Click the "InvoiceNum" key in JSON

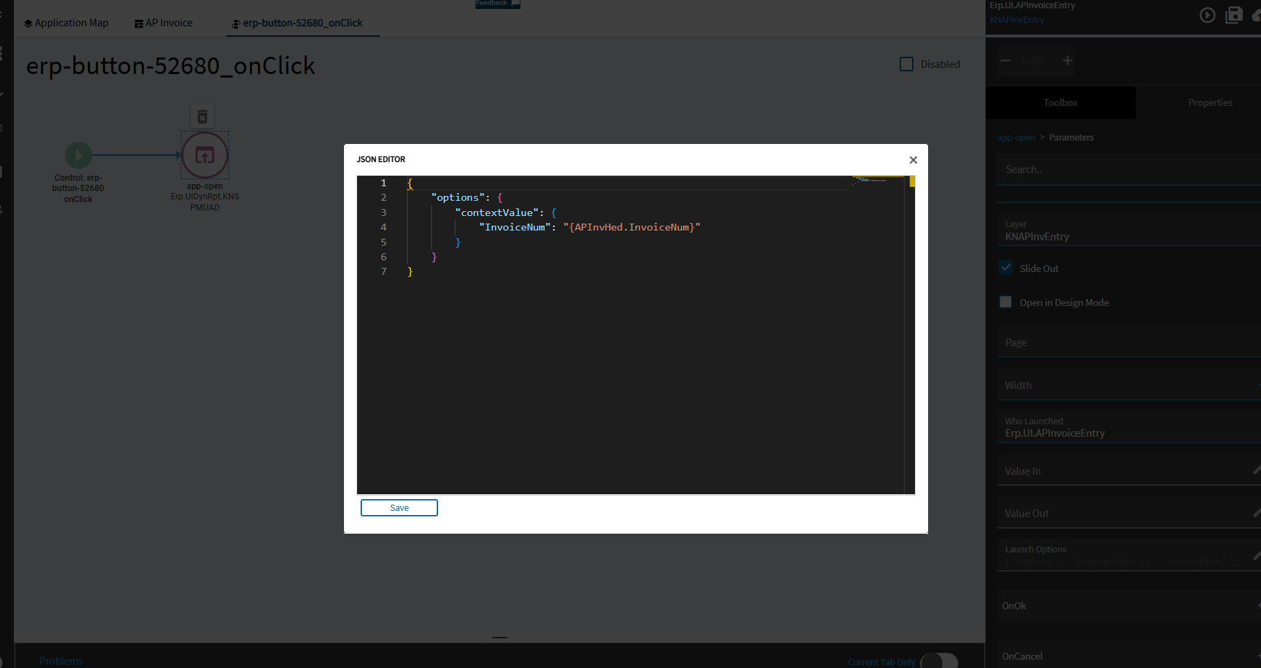coord(515,228)
